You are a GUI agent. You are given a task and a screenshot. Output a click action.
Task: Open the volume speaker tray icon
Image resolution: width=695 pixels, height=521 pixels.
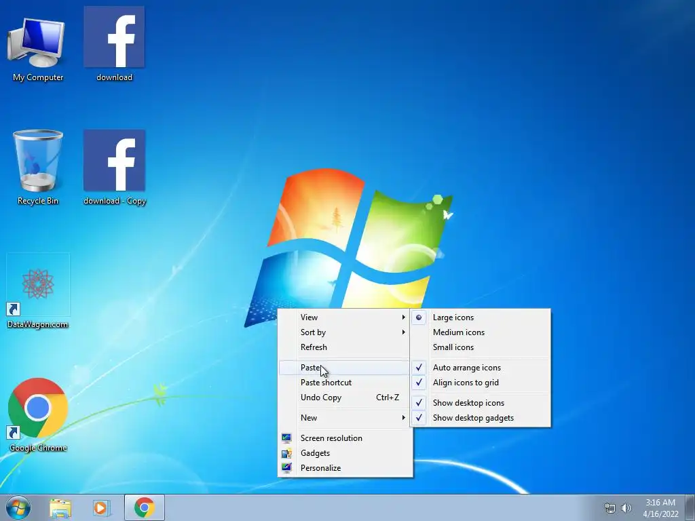tap(626, 508)
